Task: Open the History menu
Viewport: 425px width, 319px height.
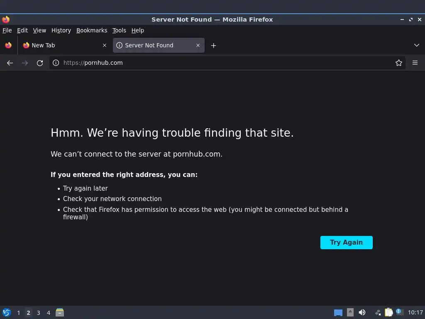Action: 61,30
